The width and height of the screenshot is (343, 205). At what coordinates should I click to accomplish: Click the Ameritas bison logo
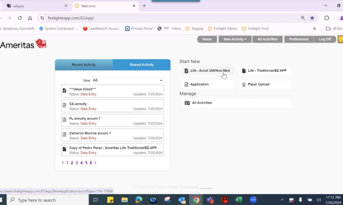41,44
